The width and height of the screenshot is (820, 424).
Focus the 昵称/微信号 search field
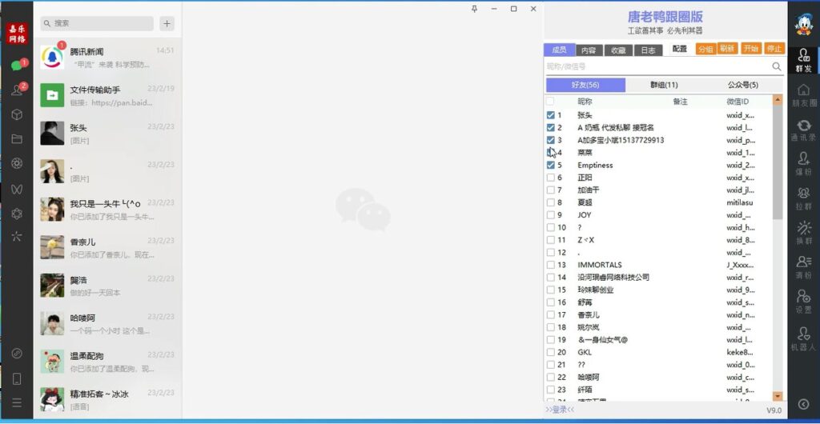658,66
